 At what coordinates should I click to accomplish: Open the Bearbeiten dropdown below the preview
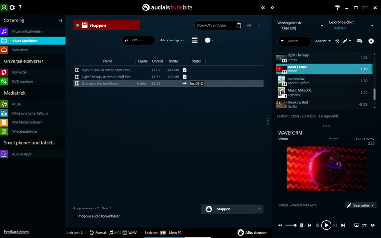[x=361, y=205]
